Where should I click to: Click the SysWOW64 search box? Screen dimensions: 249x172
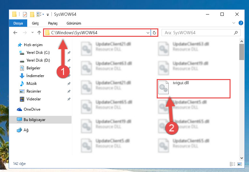[x=201, y=33]
